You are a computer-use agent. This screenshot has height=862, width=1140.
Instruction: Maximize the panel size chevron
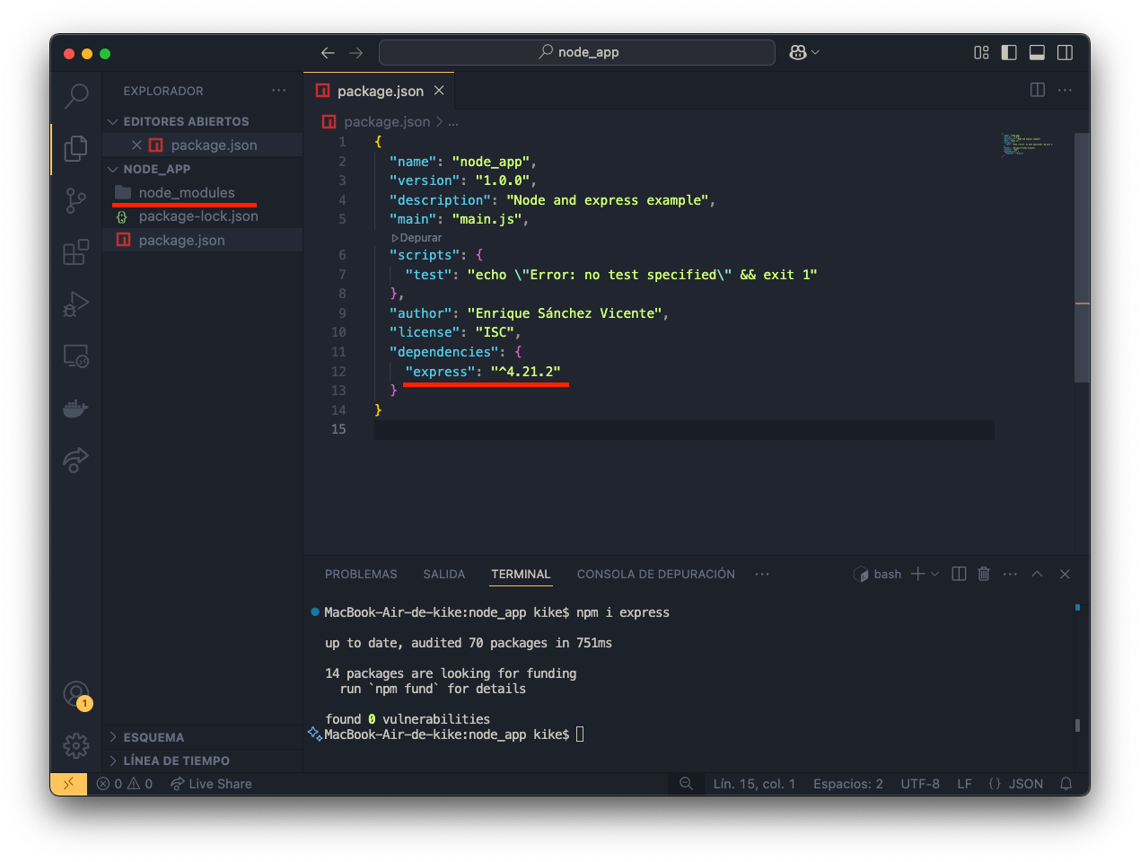(x=1037, y=574)
